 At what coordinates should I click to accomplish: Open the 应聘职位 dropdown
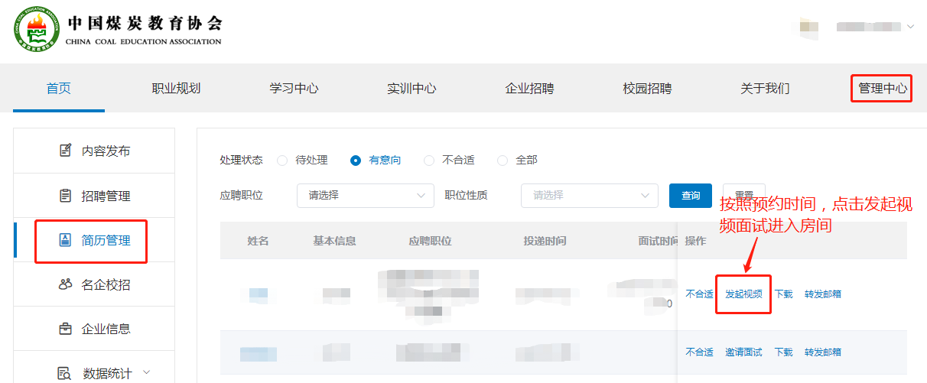[x=365, y=196]
